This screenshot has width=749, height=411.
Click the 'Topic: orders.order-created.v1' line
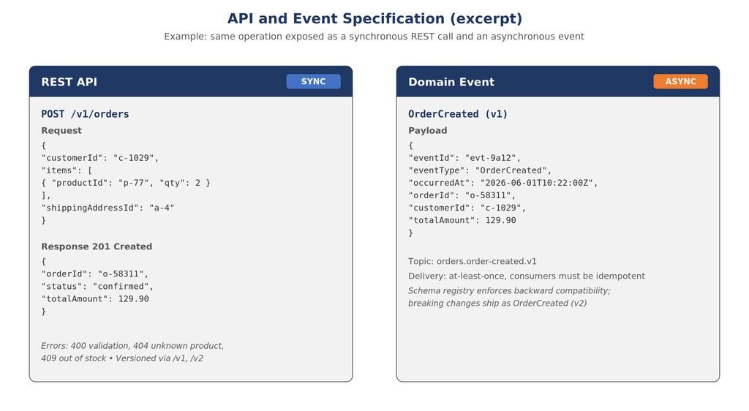tap(473, 262)
